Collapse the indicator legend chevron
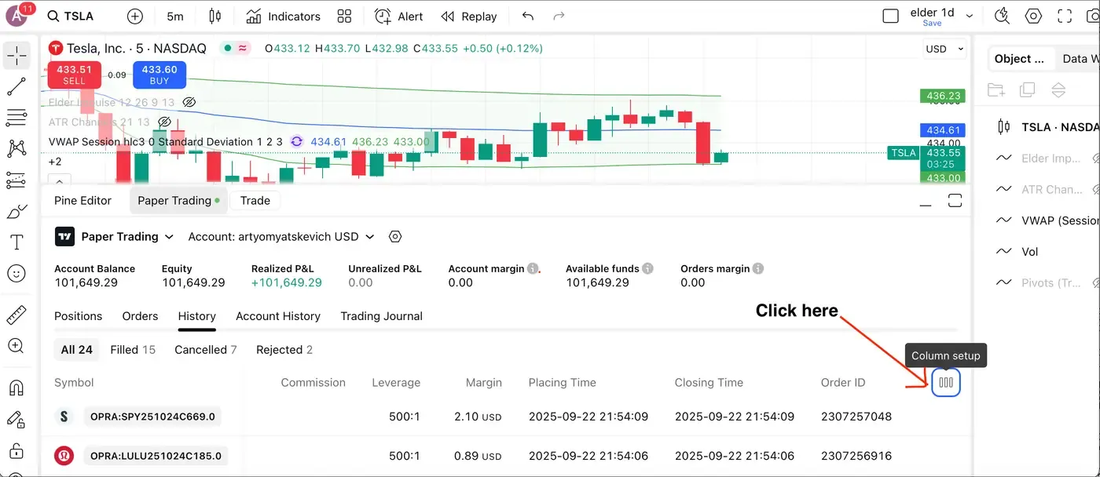Viewport: 1100px width, 477px height. [x=60, y=180]
